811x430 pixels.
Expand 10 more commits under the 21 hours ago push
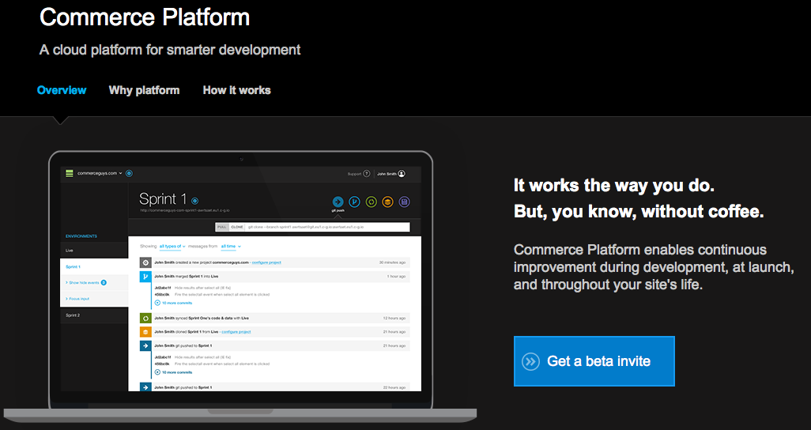tap(173, 372)
